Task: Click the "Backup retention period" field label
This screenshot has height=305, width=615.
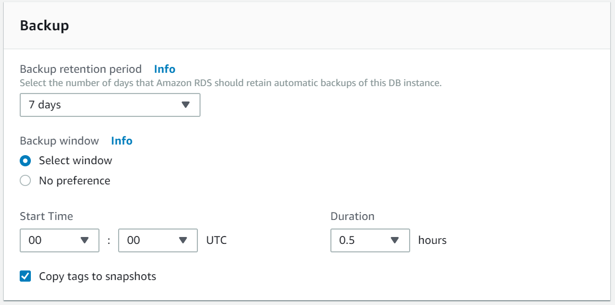Action: [81, 69]
